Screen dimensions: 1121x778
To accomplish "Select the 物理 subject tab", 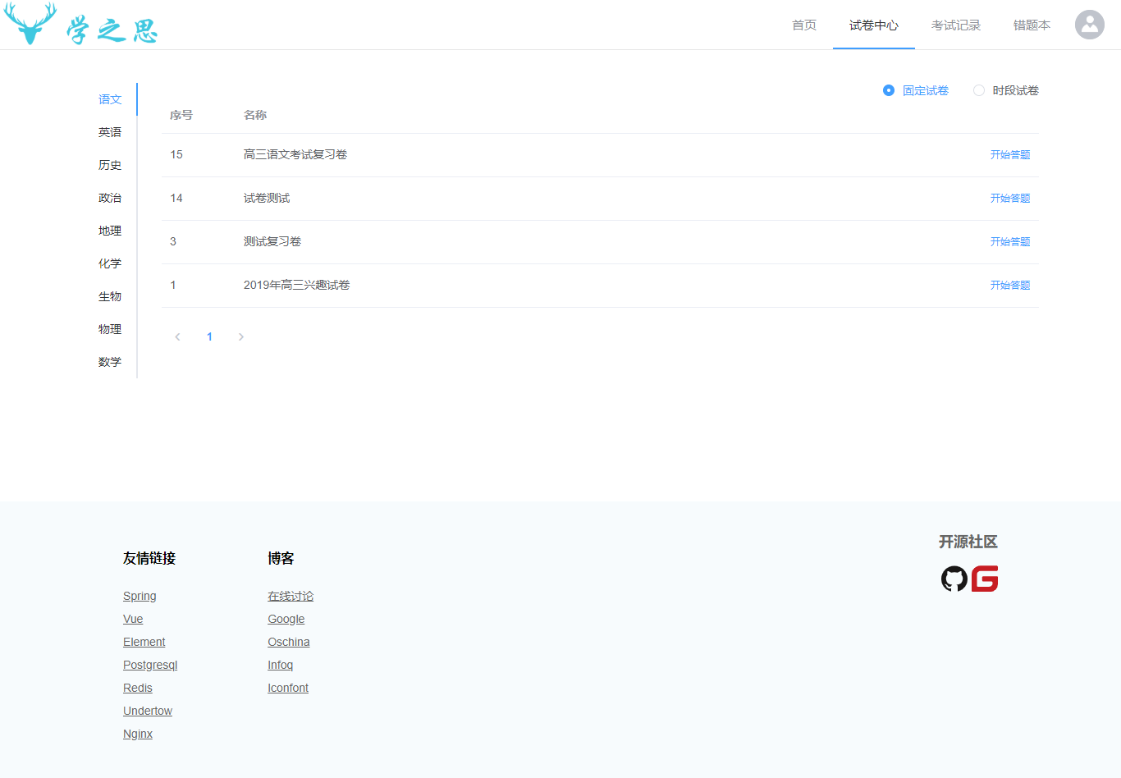I will [x=110, y=329].
